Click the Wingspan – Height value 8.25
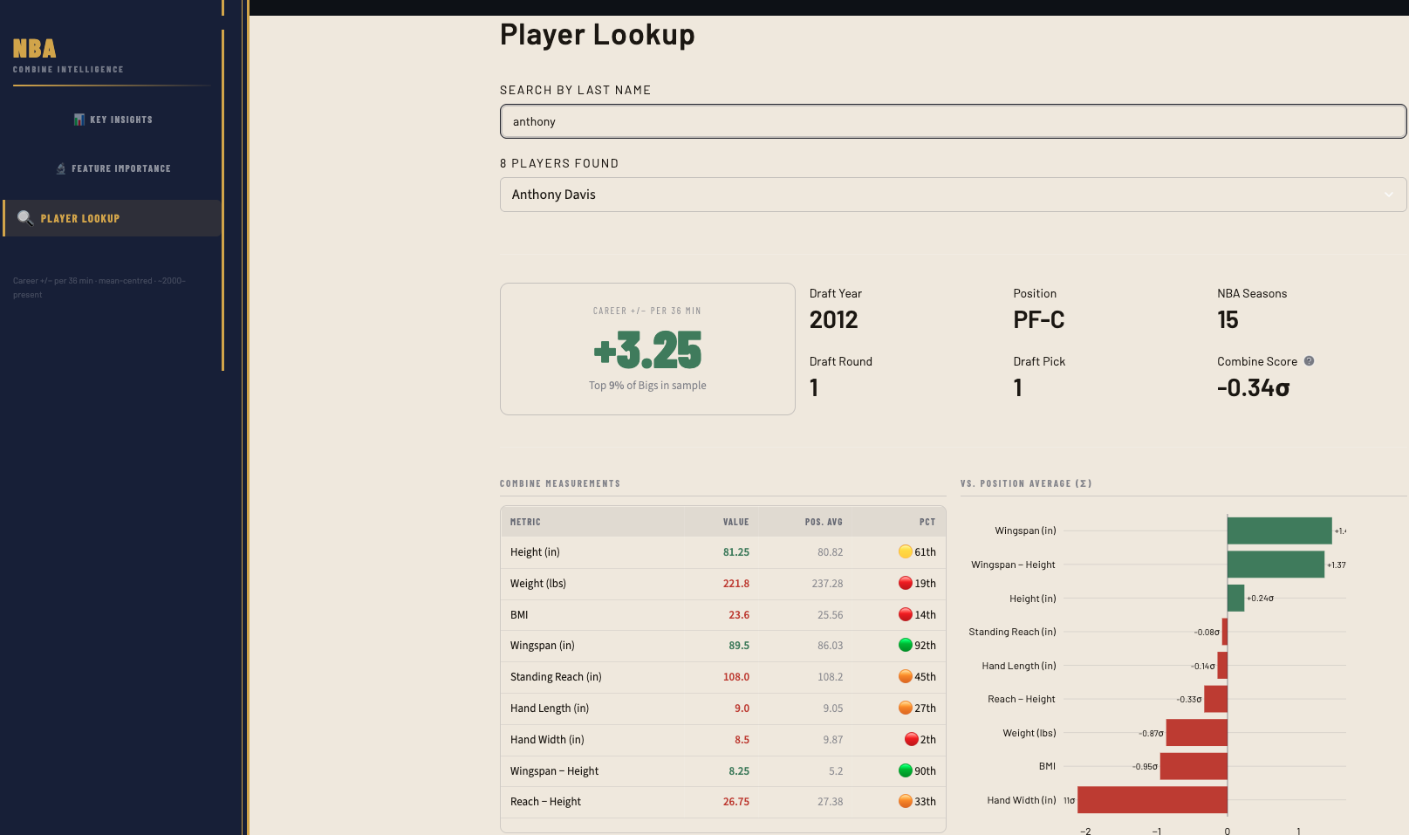1409x835 pixels. 739,771
